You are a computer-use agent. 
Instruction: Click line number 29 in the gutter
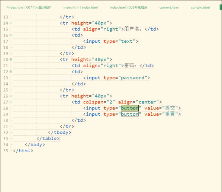pos(6,114)
